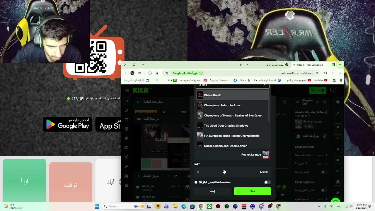Open the chat bubble panel button
The width and height of the screenshot is (375, 211).
pos(338,160)
